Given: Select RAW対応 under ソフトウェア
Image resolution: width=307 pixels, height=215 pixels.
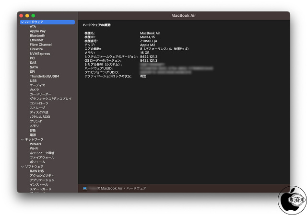Looking at the screenshot, I should (37, 171).
